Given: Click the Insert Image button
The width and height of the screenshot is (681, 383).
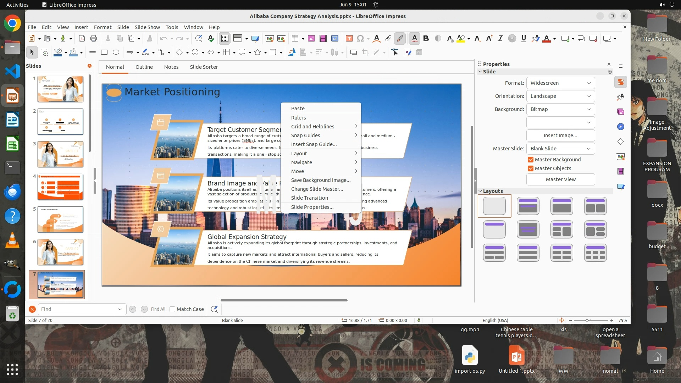Looking at the screenshot, I should tap(560, 135).
